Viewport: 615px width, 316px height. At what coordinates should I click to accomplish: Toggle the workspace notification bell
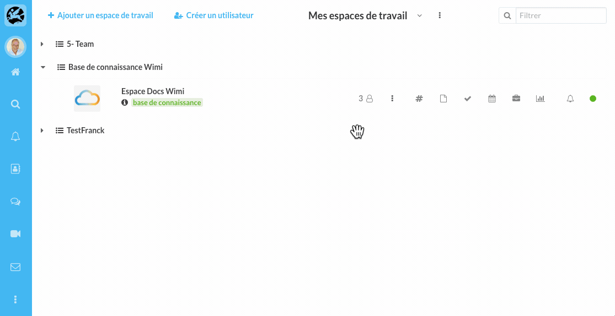coord(570,99)
